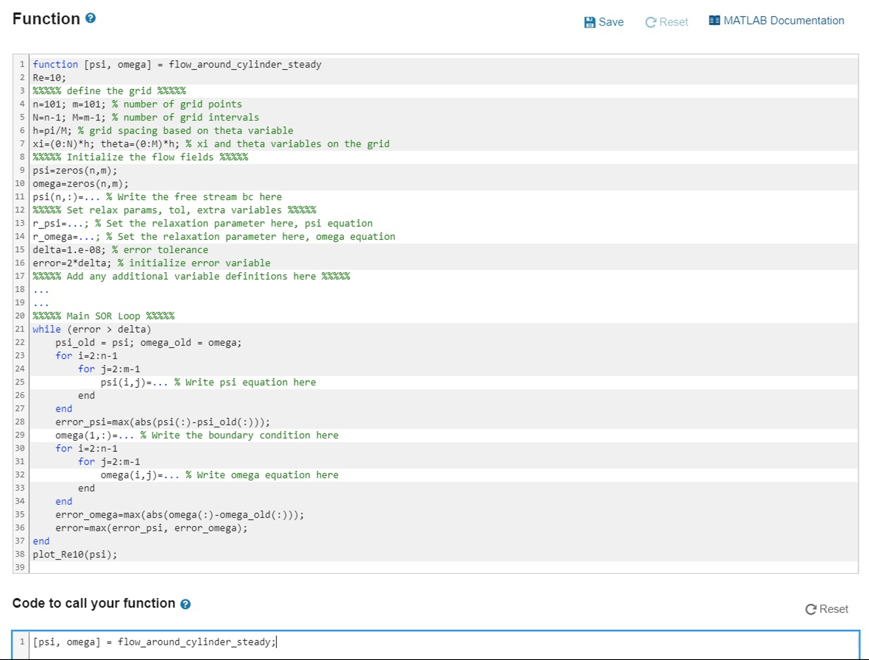
Task: Select the Re=10 statement on line 2
Action: point(48,77)
